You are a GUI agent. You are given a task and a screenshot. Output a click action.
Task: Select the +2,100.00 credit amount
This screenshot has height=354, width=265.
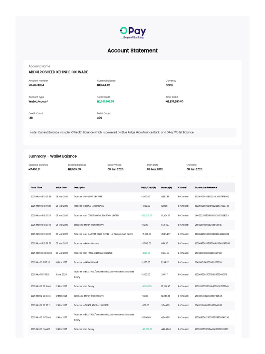pos(146,253)
